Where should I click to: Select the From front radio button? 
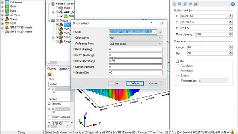178,66
